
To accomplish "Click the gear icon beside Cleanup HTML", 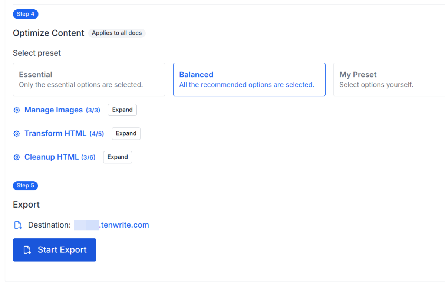I will [16, 157].
